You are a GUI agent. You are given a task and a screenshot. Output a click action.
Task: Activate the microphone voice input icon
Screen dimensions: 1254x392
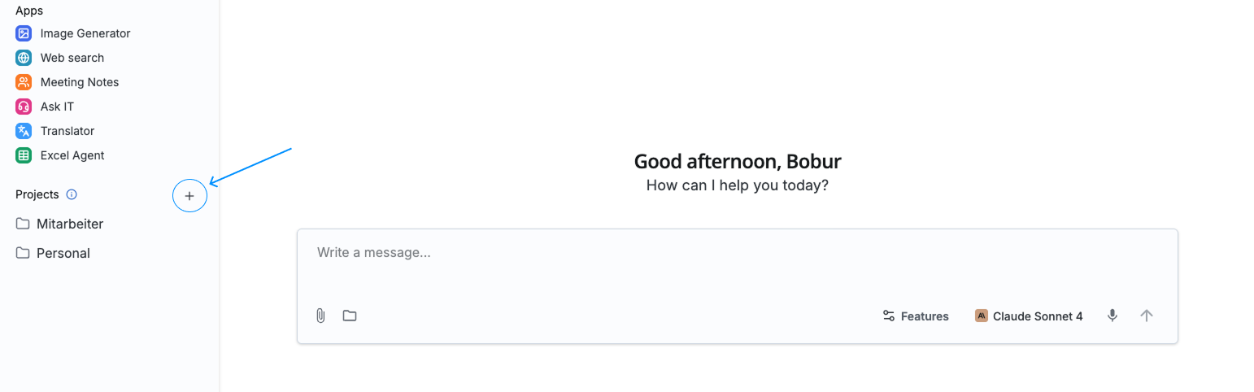tap(1112, 316)
